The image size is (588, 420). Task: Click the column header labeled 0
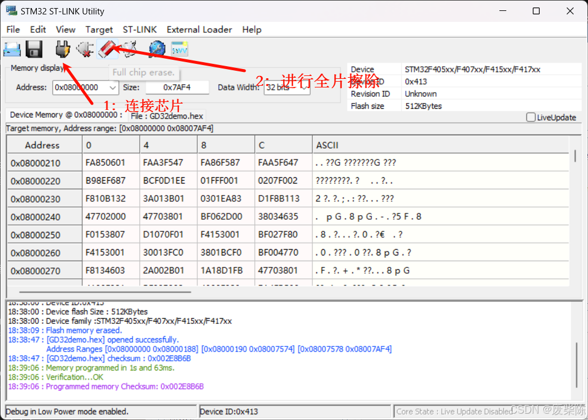pyautogui.click(x=111, y=145)
